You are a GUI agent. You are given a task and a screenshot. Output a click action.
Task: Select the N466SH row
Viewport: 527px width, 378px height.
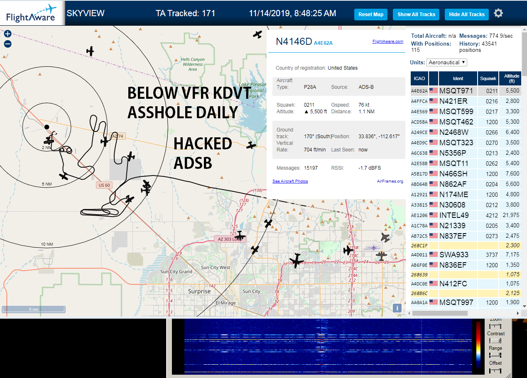pos(466,173)
